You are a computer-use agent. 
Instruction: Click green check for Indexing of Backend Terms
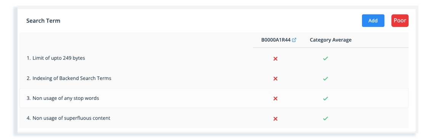point(325,79)
